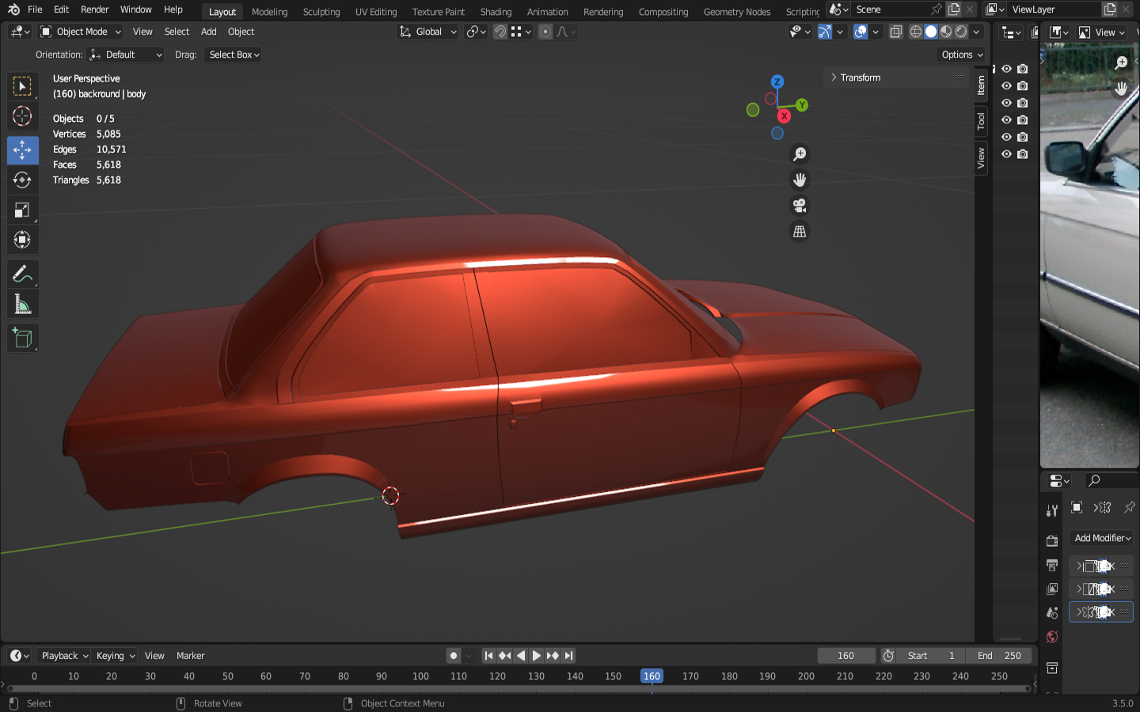This screenshot has width=1140, height=712.
Task: Select the Cursor tool in toolbar
Action: tap(22, 116)
